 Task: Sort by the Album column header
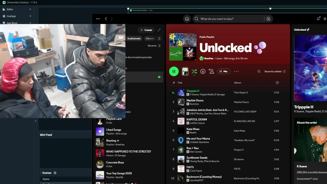point(237,83)
